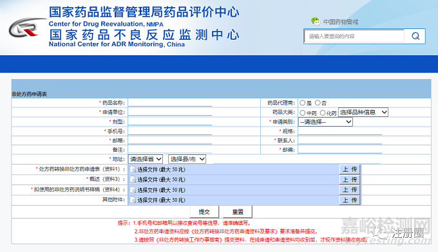Screen dimensions: 438x252
Task: Click the search magnifier icon
Action: pyautogui.click(x=415, y=36)
